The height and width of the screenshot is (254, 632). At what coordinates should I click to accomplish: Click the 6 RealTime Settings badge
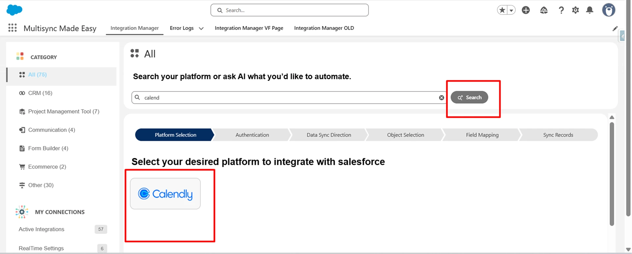click(x=102, y=248)
